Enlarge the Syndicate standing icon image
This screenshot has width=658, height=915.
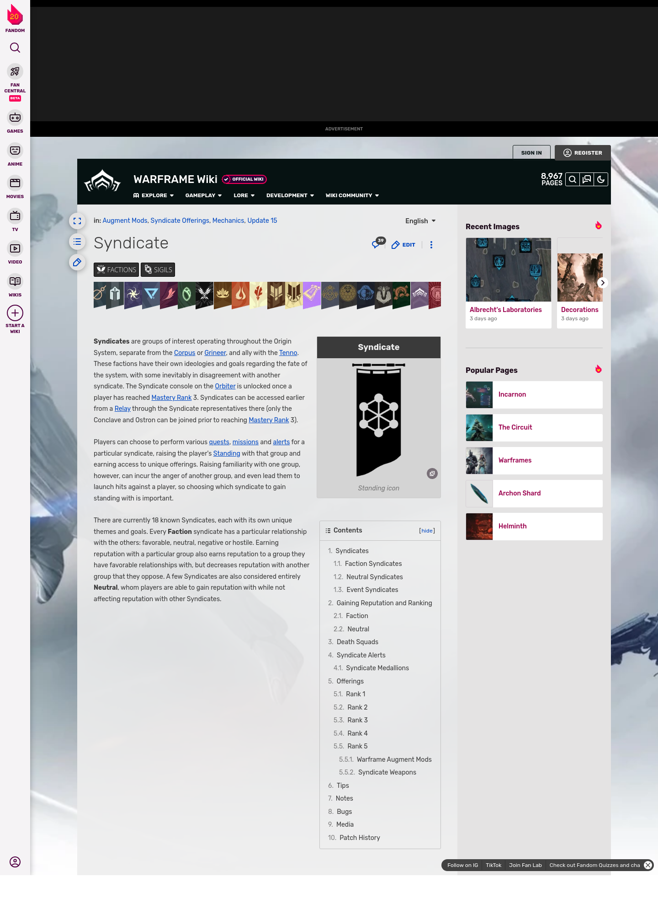[x=432, y=474]
